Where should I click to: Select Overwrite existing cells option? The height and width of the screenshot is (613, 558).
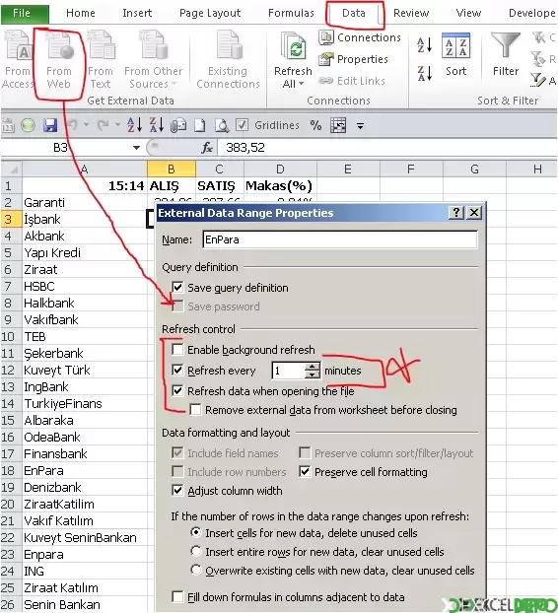(x=195, y=570)
